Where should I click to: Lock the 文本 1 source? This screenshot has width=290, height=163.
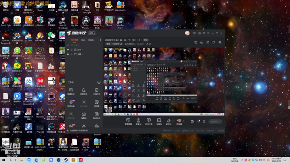71,50
